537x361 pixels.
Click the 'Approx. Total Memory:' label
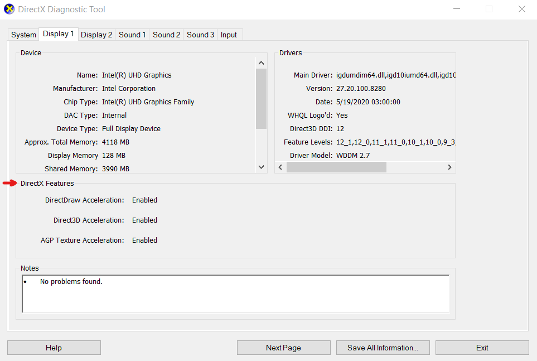(61, 142)
